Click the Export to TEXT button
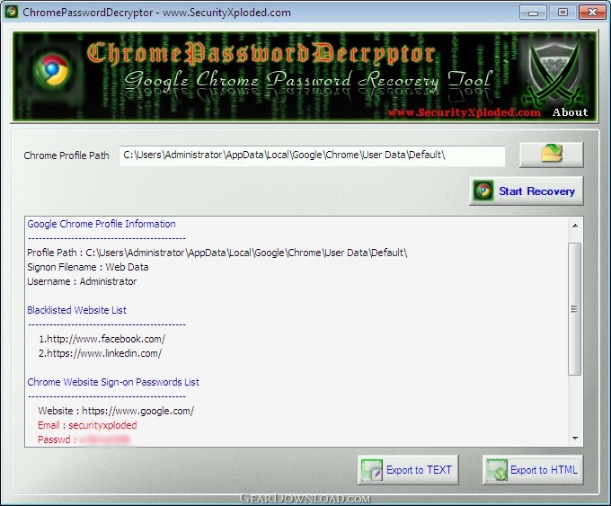 [408, 470]
